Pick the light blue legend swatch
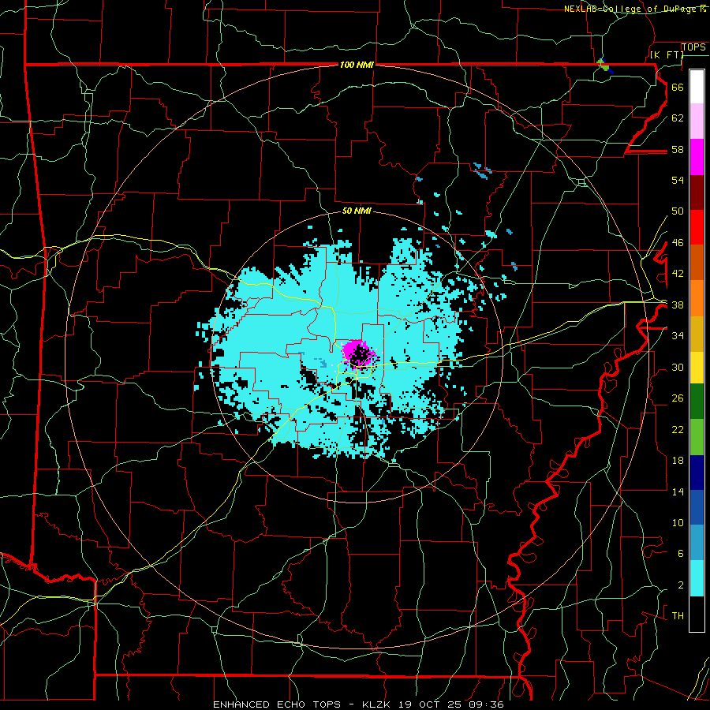Viewport: 710px width, 710px height. click(x=697, y=543)
